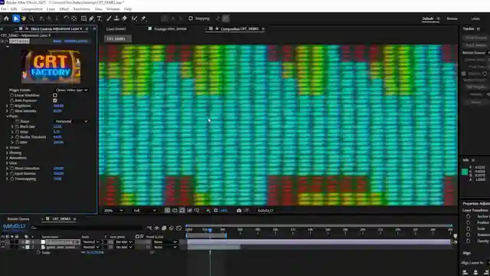Click the Home icon in toolbar
Screen dimensions: 490x276
[x=6, y=18]
